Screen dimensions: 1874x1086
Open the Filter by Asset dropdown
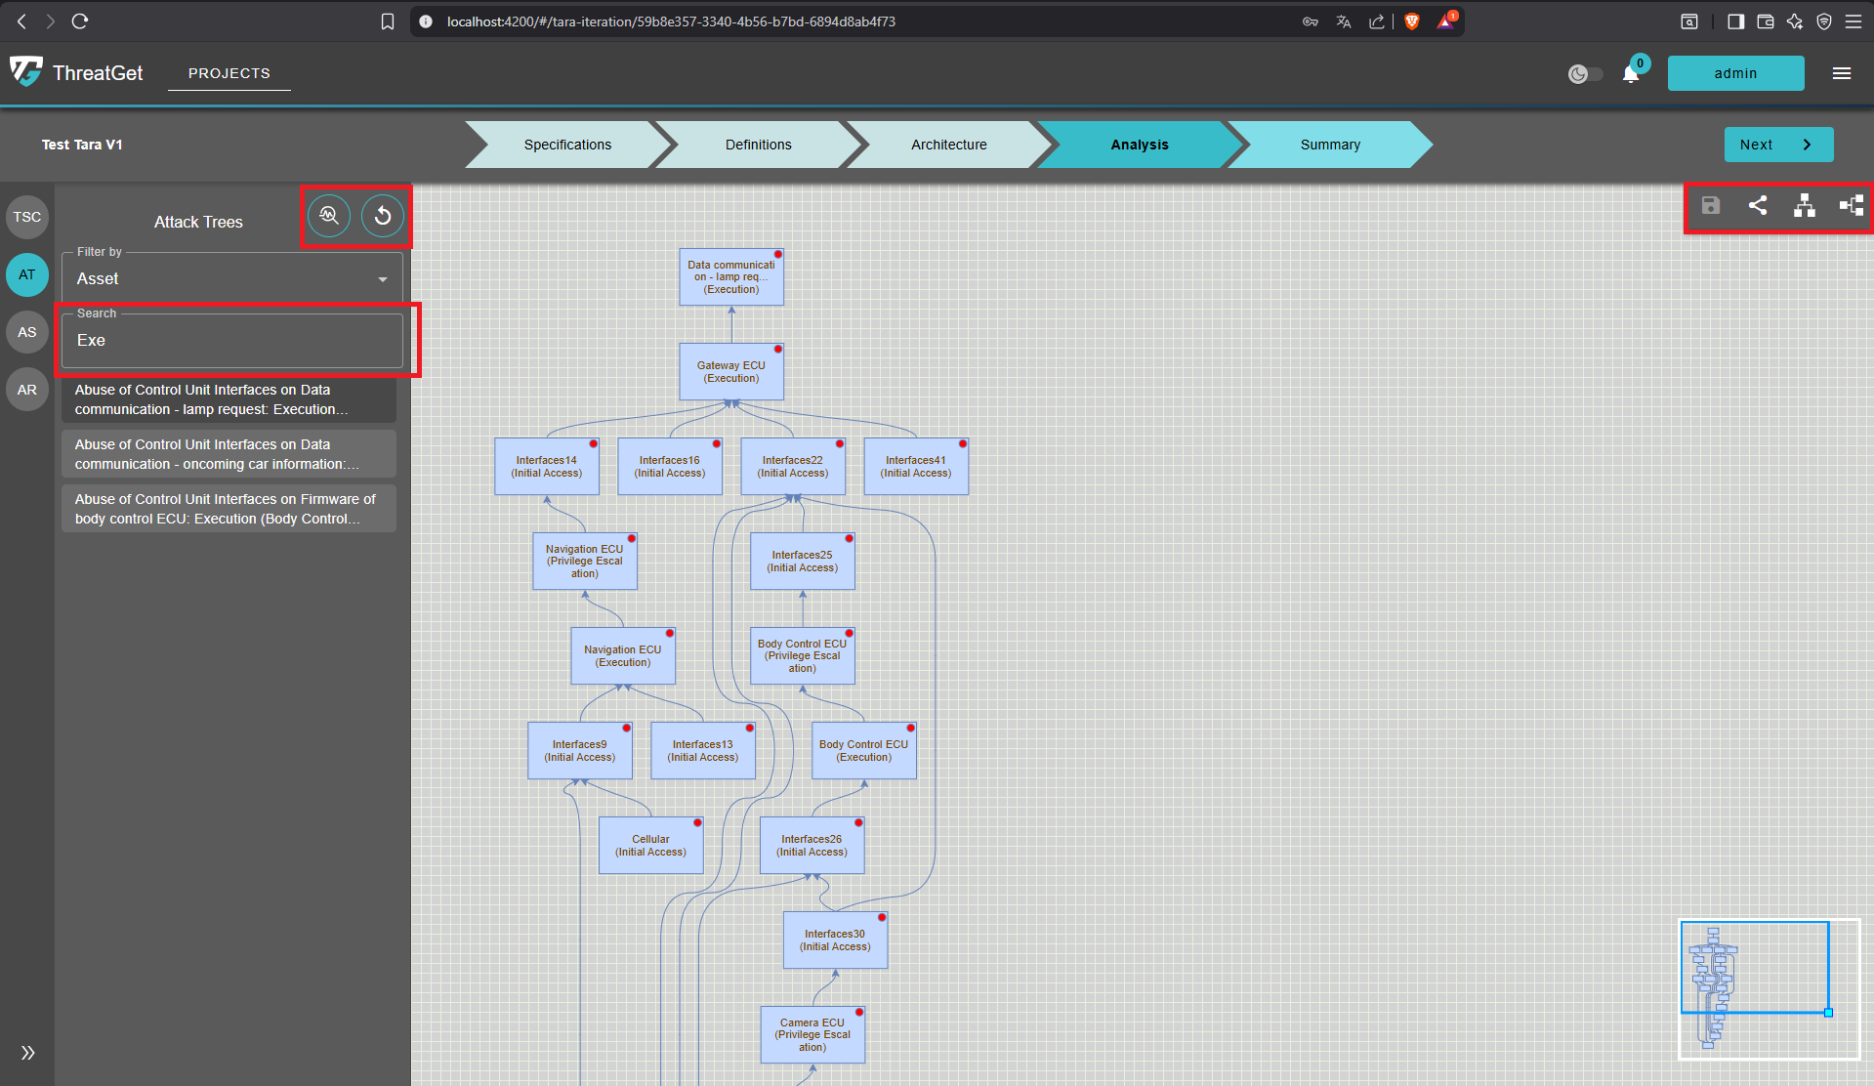[230, 278]
